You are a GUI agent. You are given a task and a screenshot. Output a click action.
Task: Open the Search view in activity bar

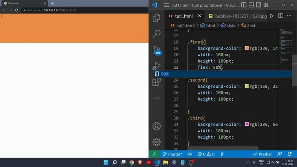click(x=157, y=34)
